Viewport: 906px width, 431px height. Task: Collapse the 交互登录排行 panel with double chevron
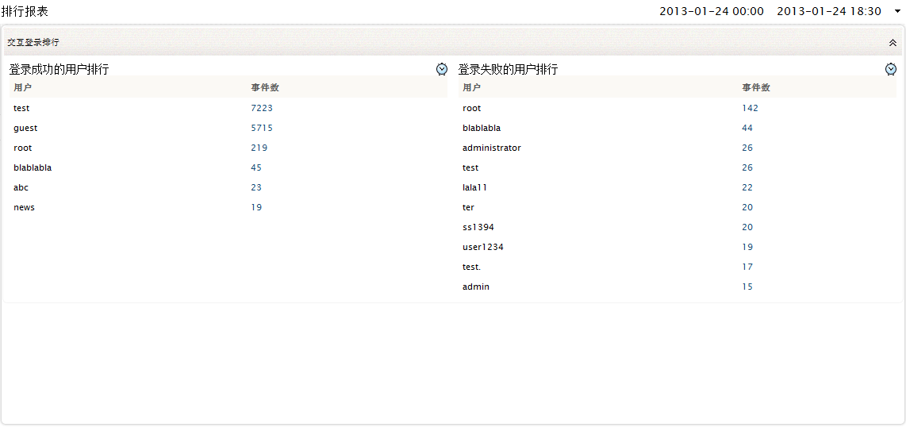pos(893,43)
